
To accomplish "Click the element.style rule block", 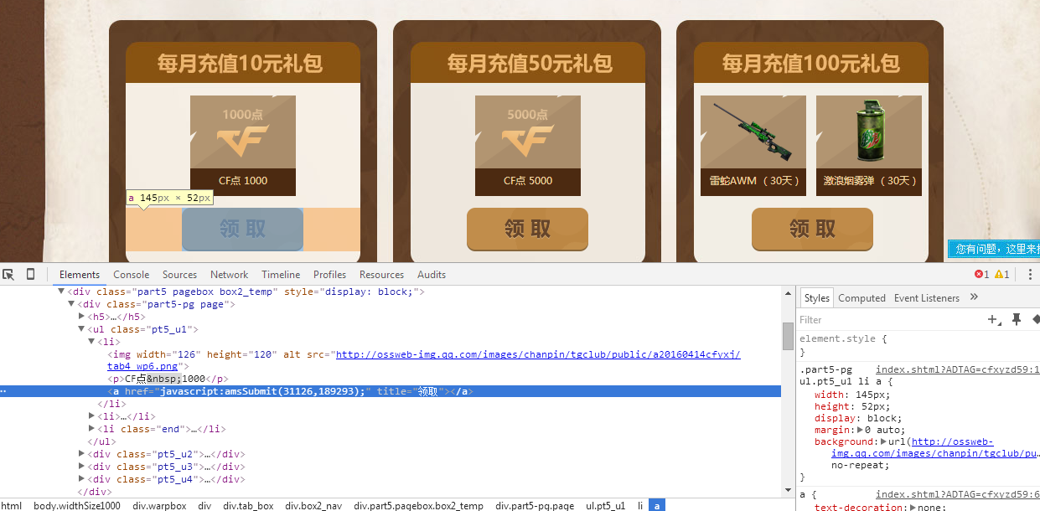I will point(919,345).
